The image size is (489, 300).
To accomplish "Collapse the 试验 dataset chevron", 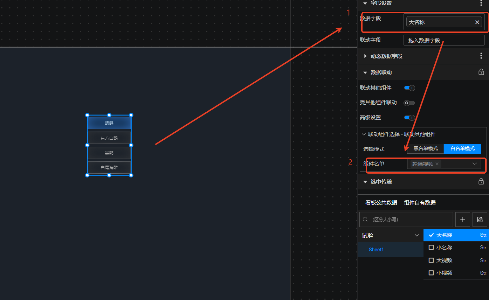I will tap(416, 236).
